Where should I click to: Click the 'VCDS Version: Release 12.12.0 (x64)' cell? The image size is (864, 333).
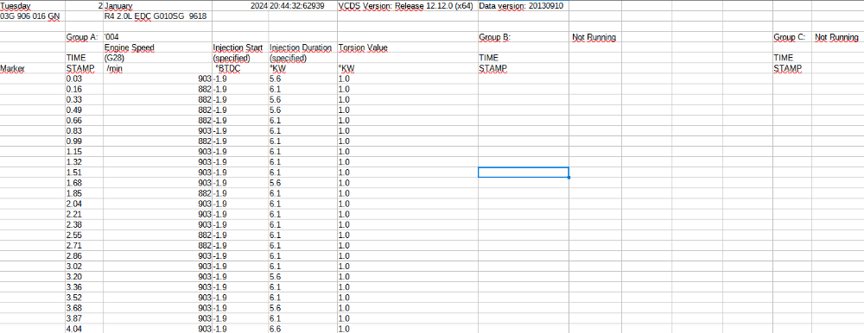407,5
